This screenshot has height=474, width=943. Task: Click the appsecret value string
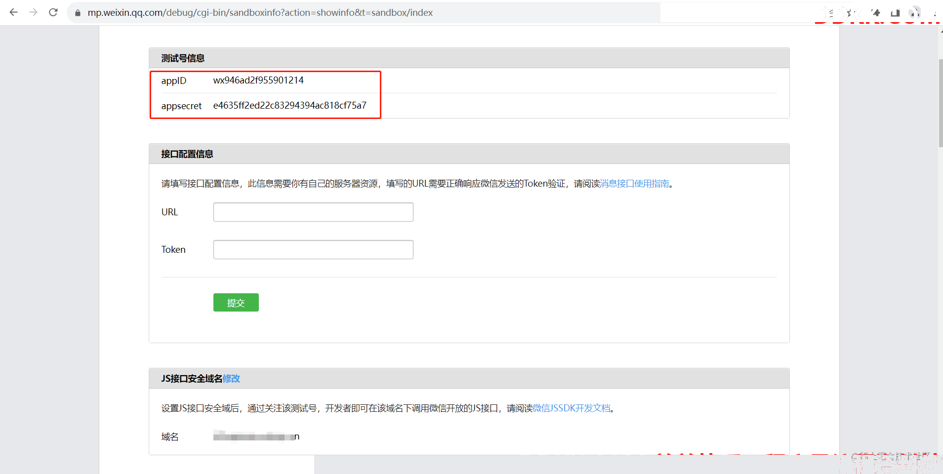click(289, 106)
